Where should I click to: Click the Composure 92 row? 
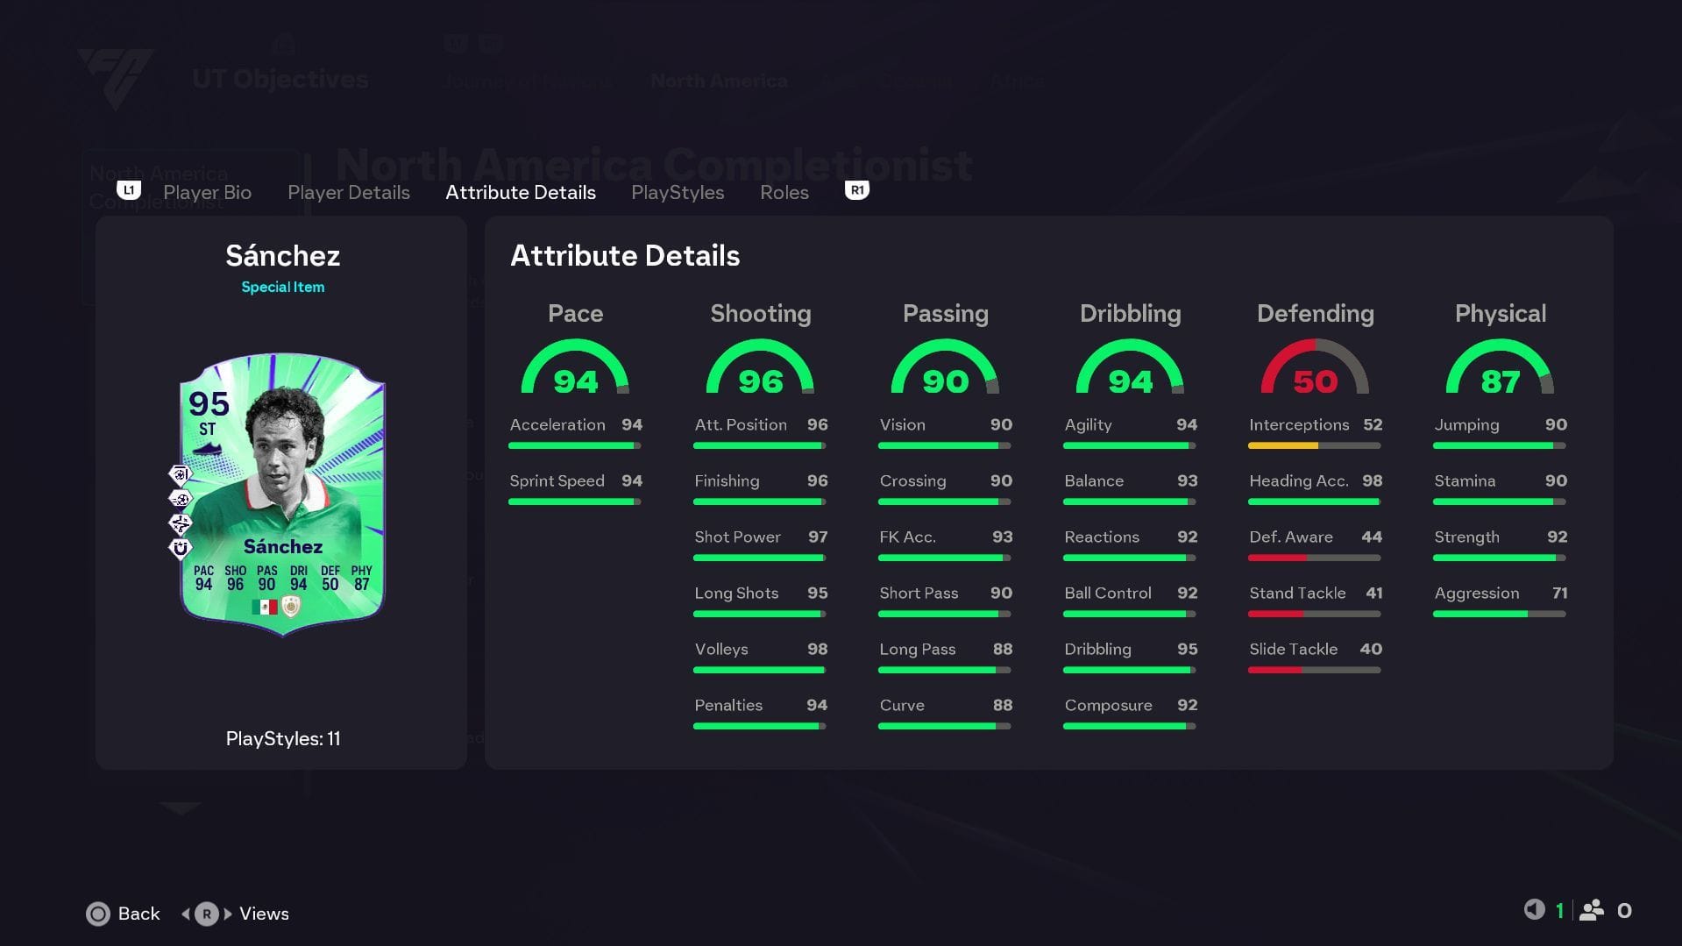(x=1130, y=713)
